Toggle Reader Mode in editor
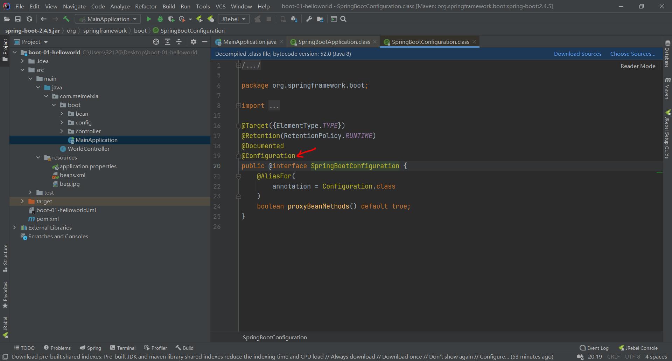The width and height of the screenshot is (672, 361). pos(638,66)
